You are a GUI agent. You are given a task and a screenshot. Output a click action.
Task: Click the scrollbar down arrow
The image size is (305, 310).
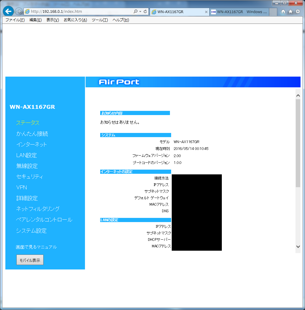point(298,247)
